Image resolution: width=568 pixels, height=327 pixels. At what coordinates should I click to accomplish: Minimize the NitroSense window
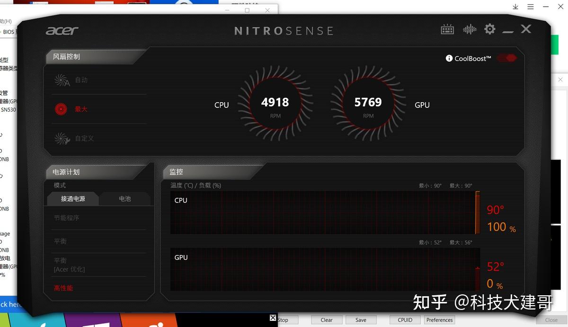[x=508, y=31]
